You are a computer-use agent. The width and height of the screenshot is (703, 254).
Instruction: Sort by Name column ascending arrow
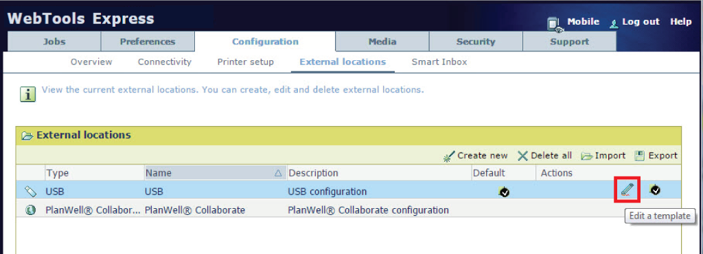click(278, 173)
